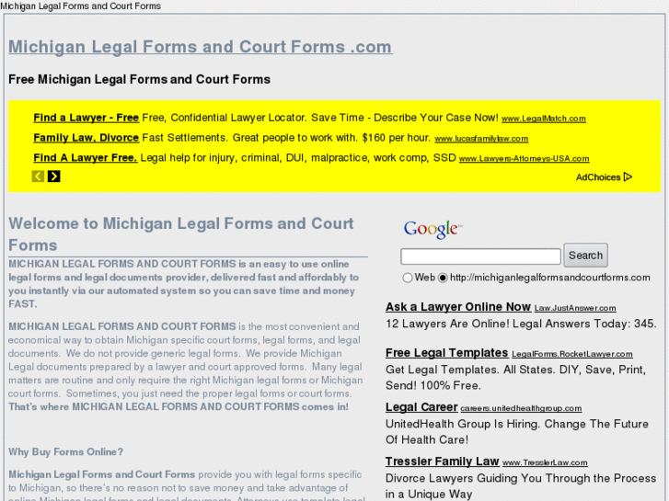Click the text "That's where MICHIGAN LEGAL FORMS AND COURT FORMS comes in!"
The image size is (669, 501).
(179, 406)
